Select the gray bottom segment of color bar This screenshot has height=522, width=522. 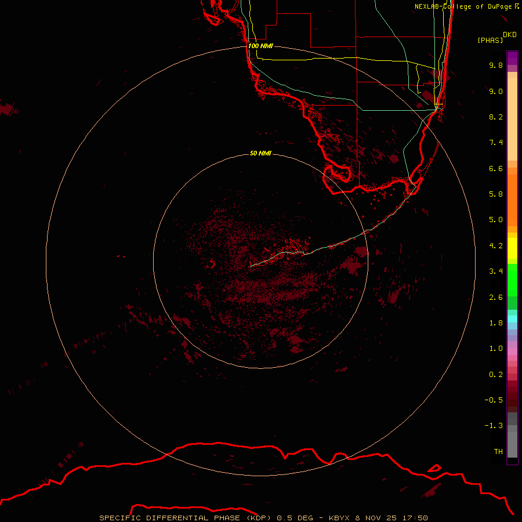pos(512,444)
